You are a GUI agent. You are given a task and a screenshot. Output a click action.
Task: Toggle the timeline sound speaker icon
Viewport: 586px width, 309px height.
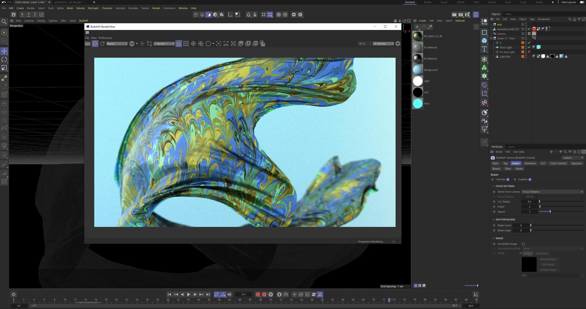(229, 295)
